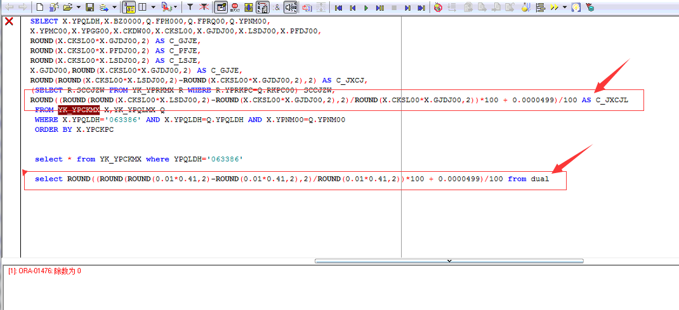The image size is (679, 310).
Task: Run the statement with green play
Action: pyautogui.click(x=366, y=8)
